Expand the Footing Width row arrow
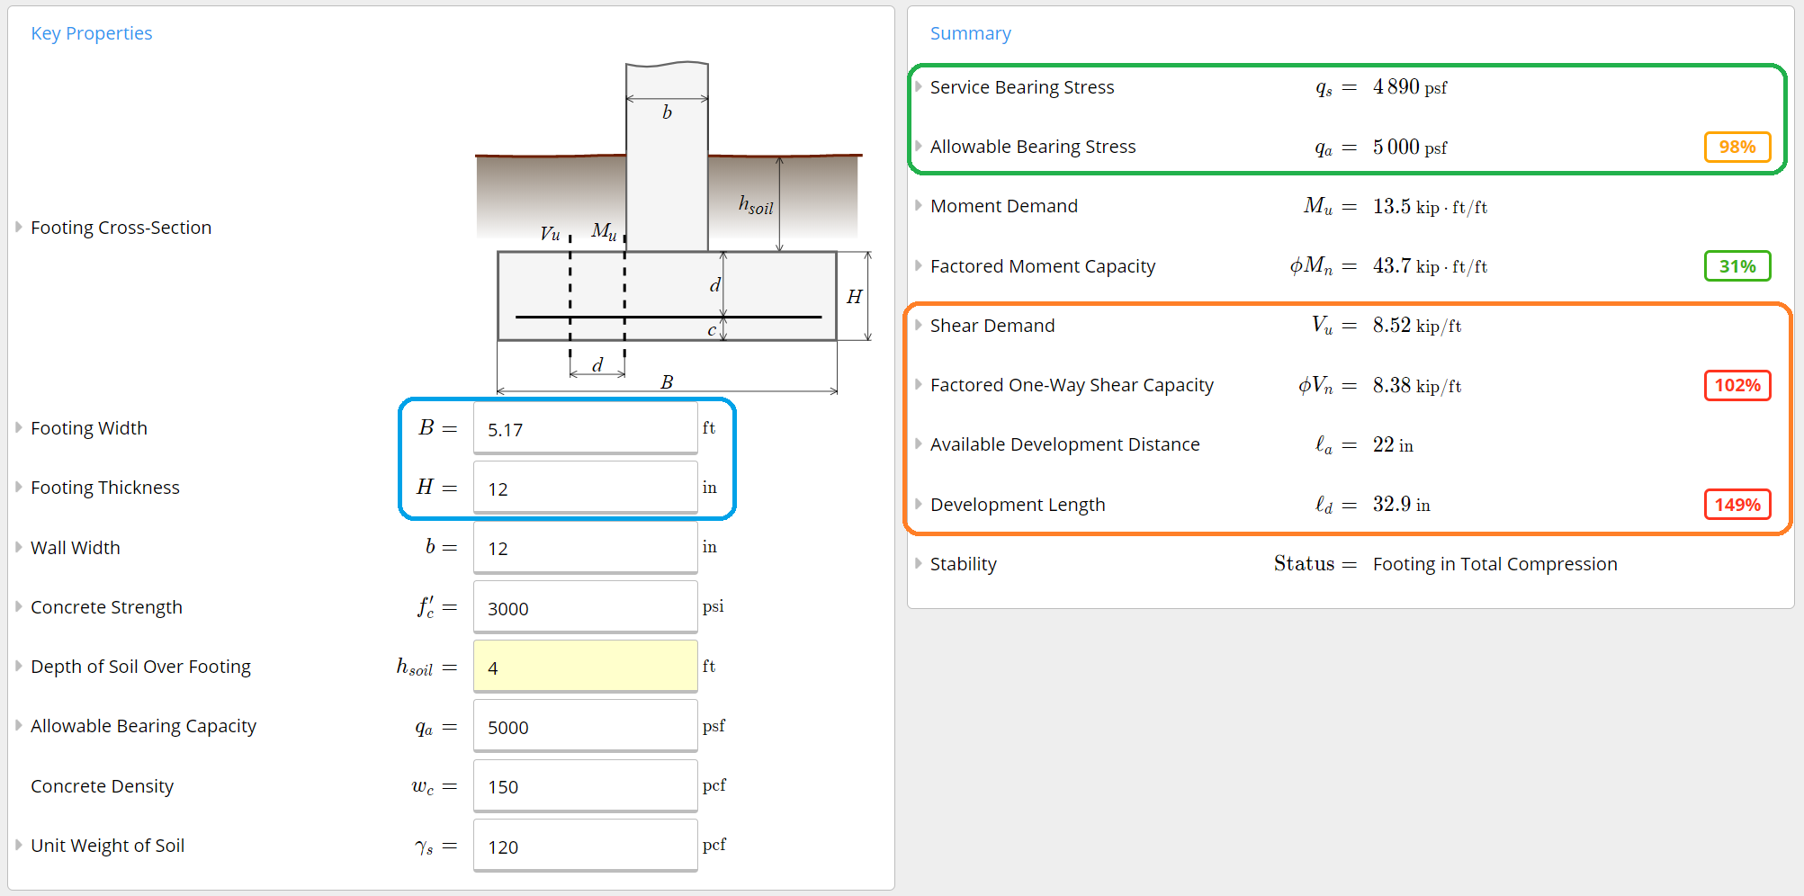Viewport: 1804px width, 896px height. coord(18,428)
